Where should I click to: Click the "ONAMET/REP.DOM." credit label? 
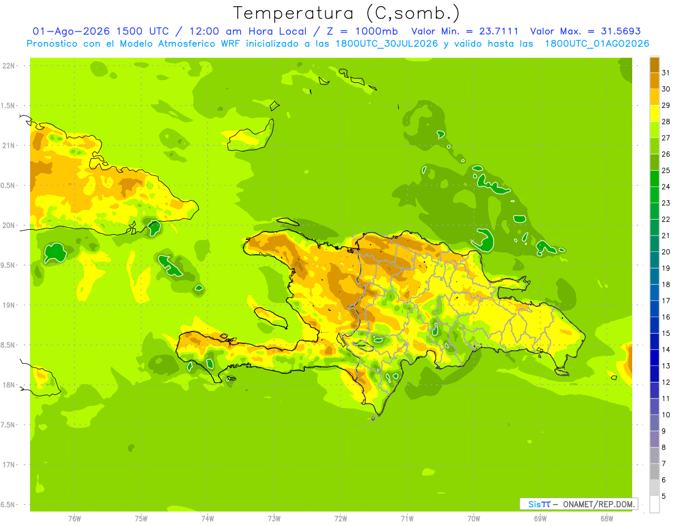pyautogui.click(x=599, y=504)
